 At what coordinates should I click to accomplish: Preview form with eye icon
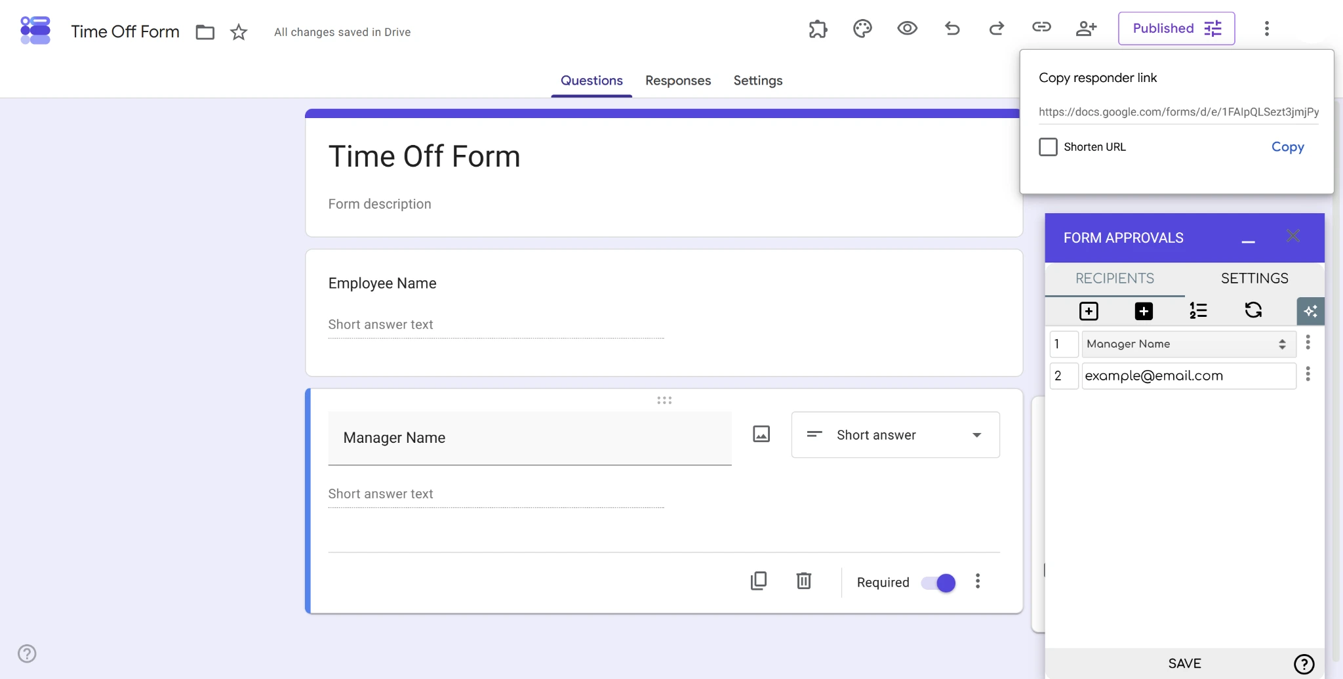[908, 28]
